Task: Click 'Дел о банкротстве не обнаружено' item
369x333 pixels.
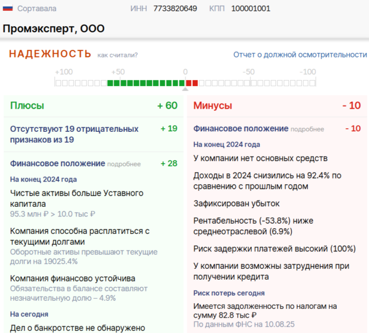Action: (77, 328)
